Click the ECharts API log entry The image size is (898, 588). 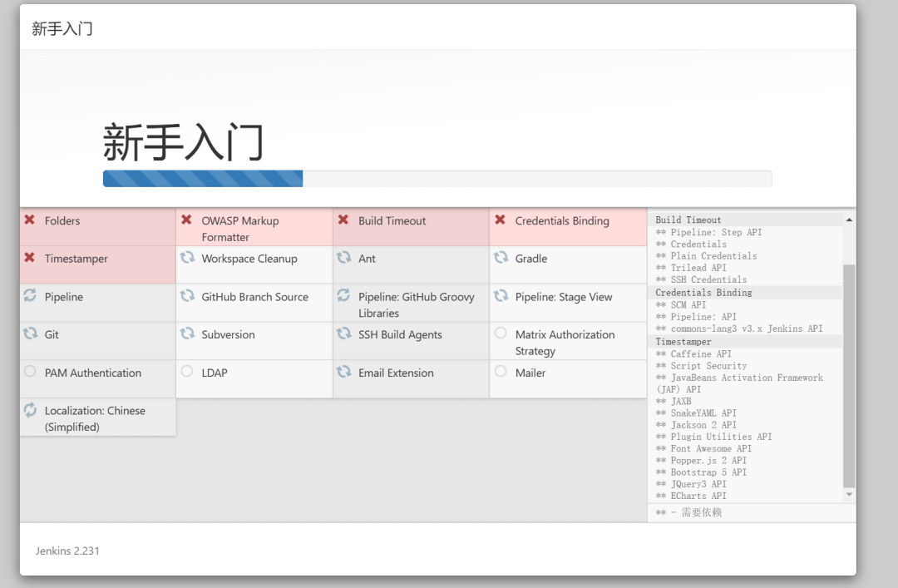coord(691,496)
